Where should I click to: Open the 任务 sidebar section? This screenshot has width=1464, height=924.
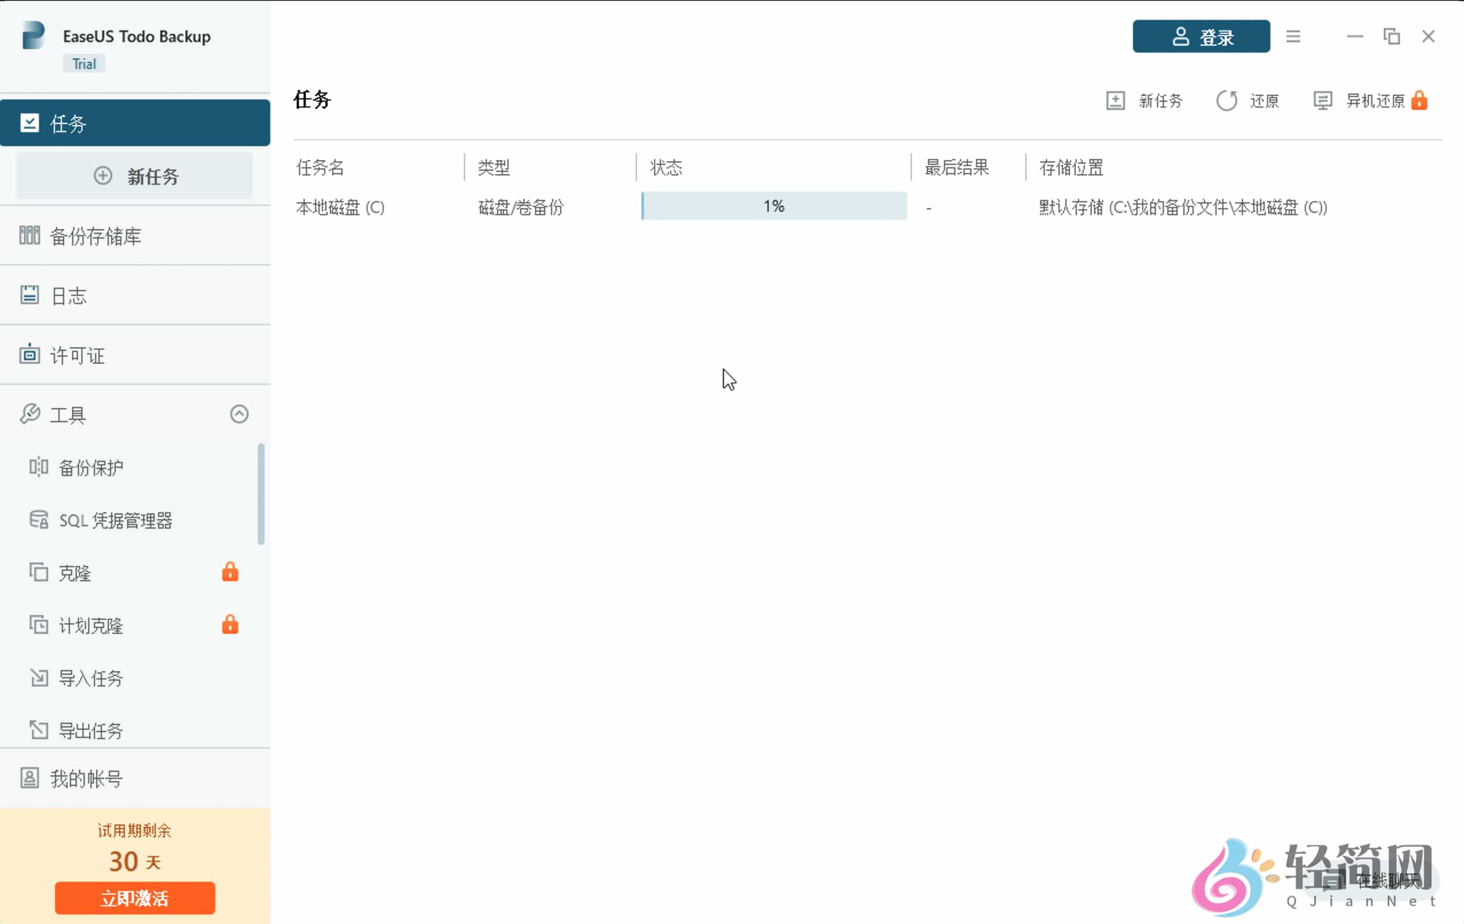[x=135, y=123]
